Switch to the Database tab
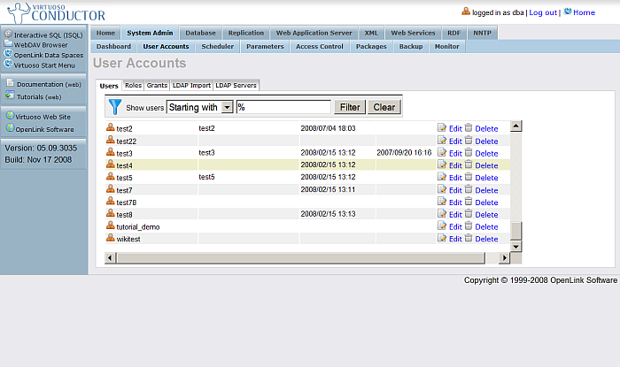This screenshot has width=620, height=367. [x=200, y=33]
